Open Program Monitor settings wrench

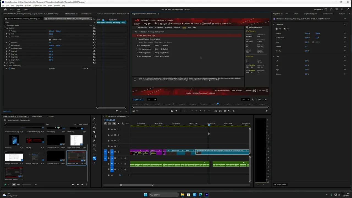pyautogui.click(x=253, y=100)
